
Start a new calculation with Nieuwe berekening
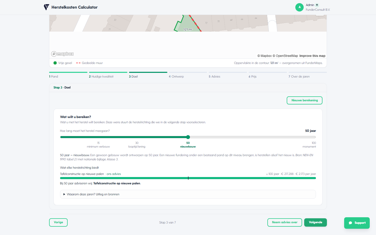[304, 100]
